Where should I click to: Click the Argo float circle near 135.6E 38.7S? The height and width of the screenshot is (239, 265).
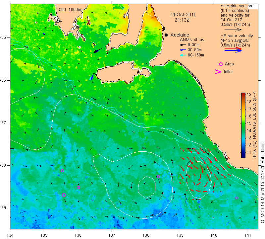pos(64,195)
